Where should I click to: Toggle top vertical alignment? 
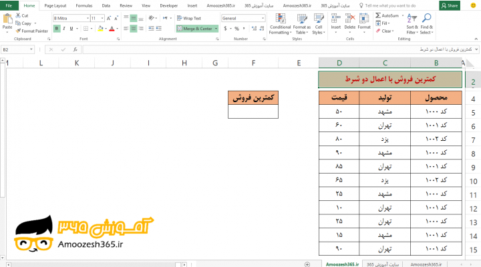coord(126,18)
